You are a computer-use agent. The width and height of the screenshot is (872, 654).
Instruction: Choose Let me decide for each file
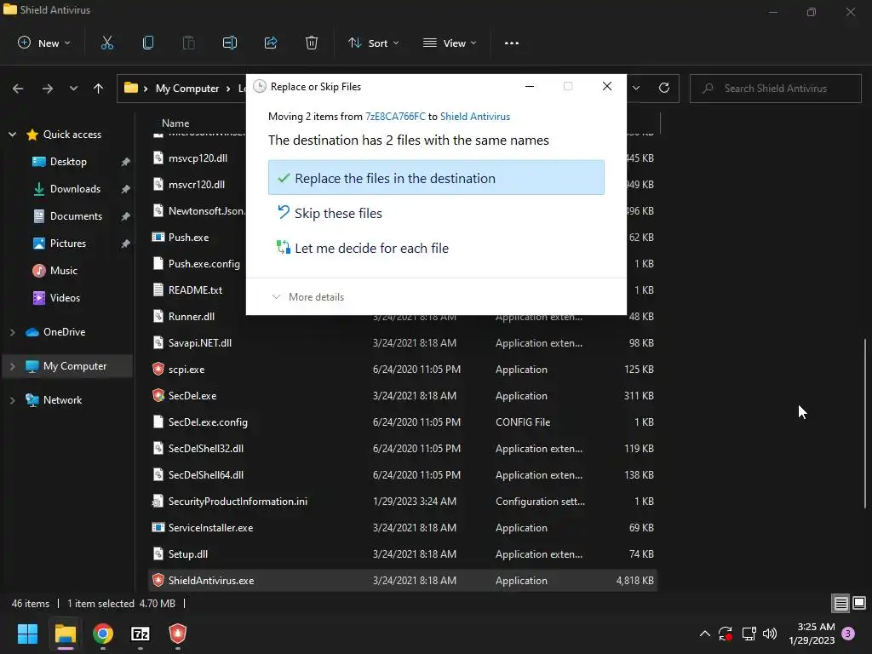click(436, 248)
